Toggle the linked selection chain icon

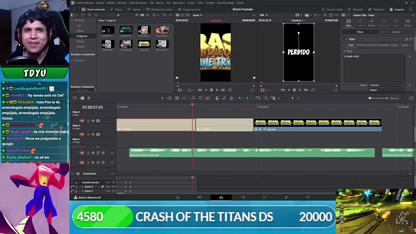click(224, 98)
